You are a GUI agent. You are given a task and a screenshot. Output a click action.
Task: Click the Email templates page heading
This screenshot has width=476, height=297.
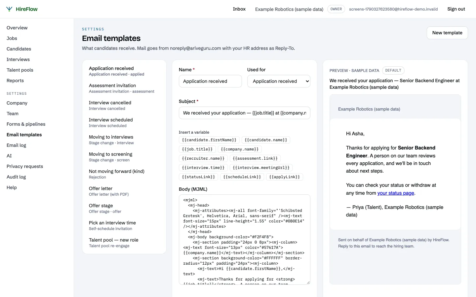click(x=111, y=38)
